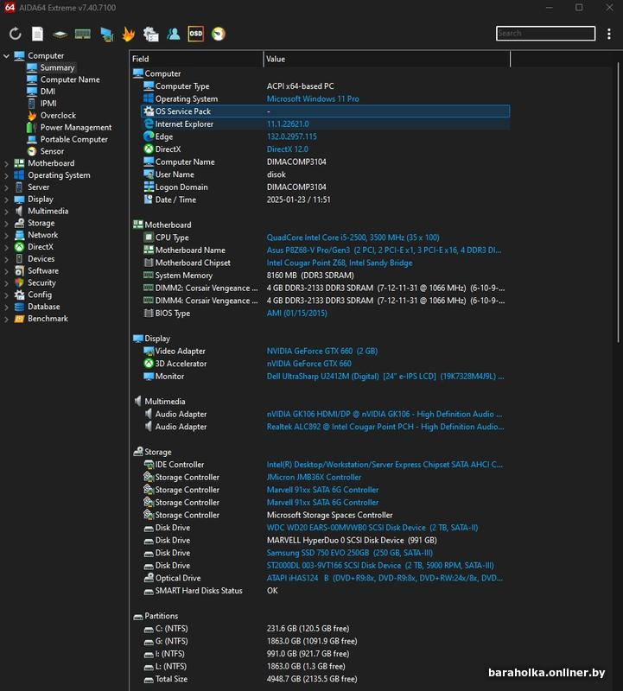Open the report wizard toolbar icon
The image size is (623, 691).
click(151, 34)
